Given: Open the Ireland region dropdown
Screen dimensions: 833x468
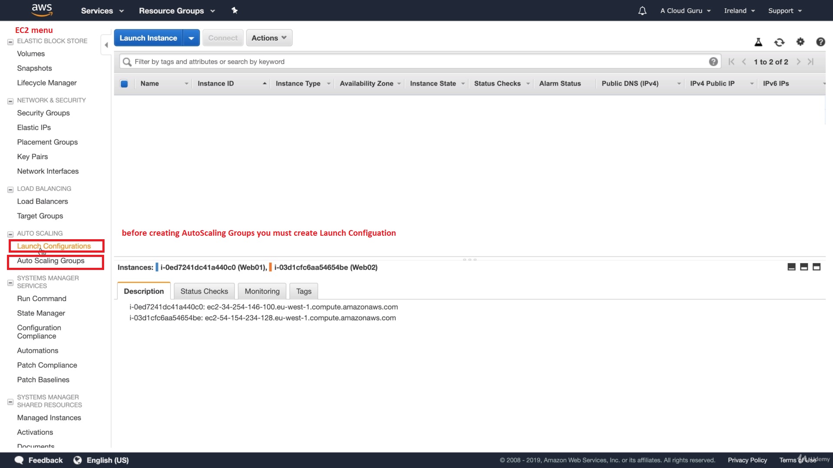Looking at the screenshot, I should pyautogui.click(x=739, y=11).
